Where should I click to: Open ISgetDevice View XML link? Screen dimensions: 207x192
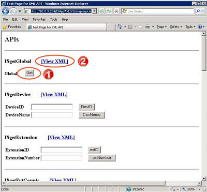pos(54,95)
